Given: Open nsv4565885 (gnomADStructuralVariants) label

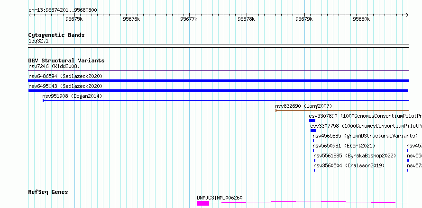Looking at the screenshot, I should pyautogui.click(x=365, y=136).
